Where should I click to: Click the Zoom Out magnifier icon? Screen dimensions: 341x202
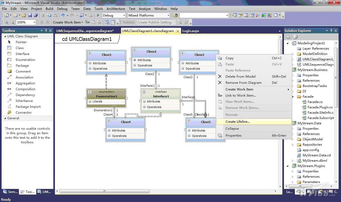(12, 22)
